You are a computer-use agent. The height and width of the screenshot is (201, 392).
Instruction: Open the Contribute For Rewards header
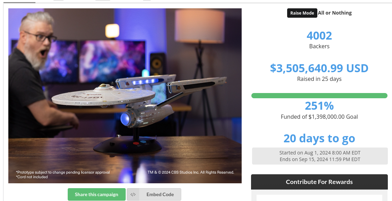point(319,182)
